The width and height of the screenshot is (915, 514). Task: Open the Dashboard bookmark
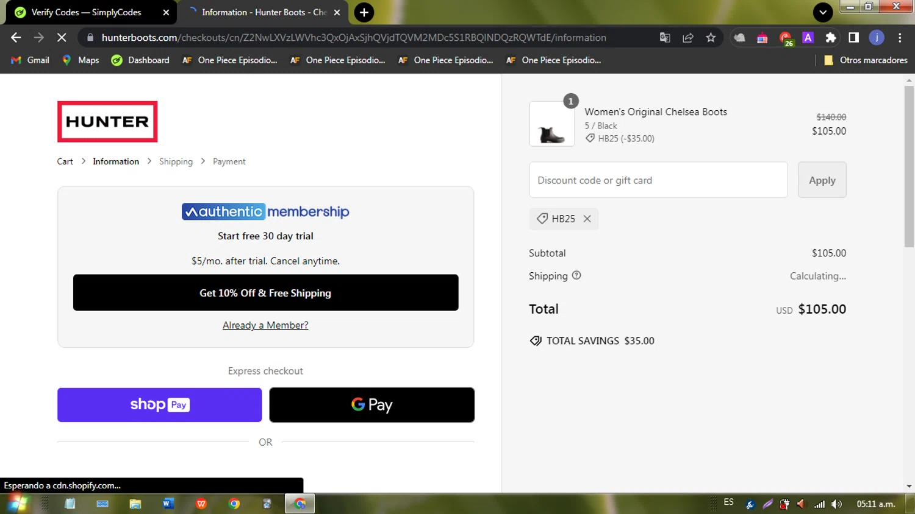point(140,60)
